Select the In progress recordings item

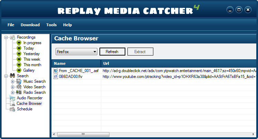[x=32, y=43]
